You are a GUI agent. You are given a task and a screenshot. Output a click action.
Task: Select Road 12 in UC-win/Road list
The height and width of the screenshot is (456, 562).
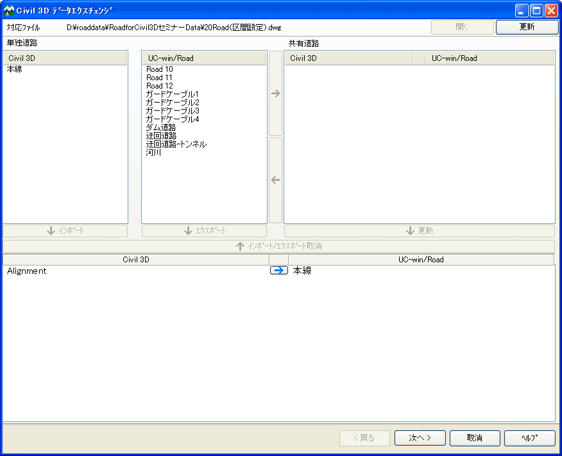pyautogui.click(x=160, y=85)
